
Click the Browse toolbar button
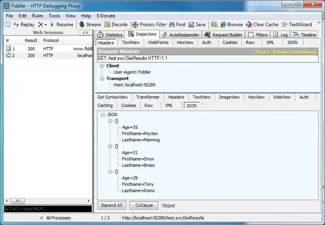231,25
